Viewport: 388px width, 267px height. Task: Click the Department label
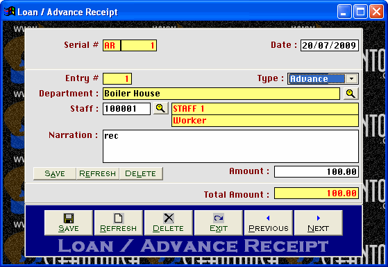[x=69, y=94]
